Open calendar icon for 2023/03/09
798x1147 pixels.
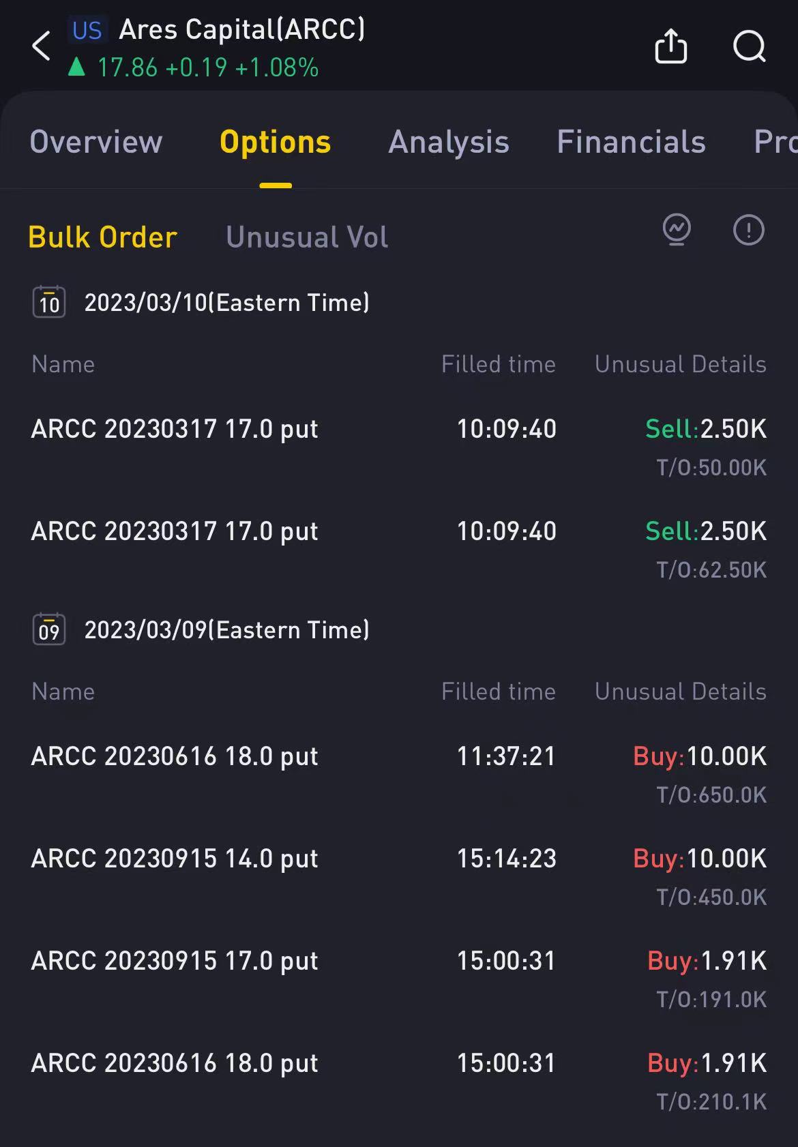(49, 629)
